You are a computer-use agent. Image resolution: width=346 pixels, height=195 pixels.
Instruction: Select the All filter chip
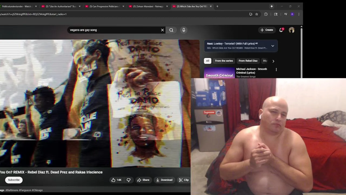(x=208, y=61)
